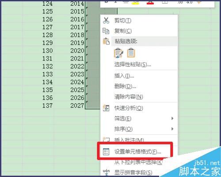This screenshot has height=177, width=221.
Task: Apply the red font color
Action: click(x=150, y=2)
